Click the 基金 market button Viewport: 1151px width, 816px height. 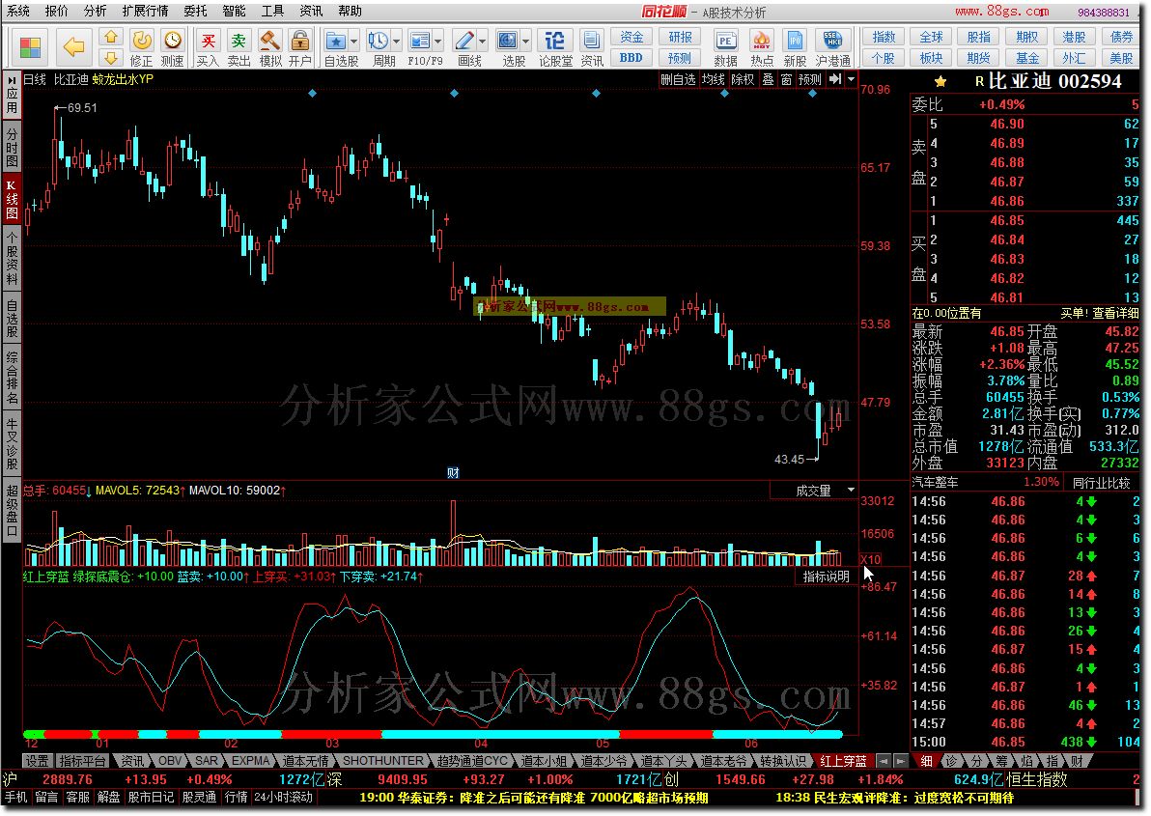(1027, 58)
